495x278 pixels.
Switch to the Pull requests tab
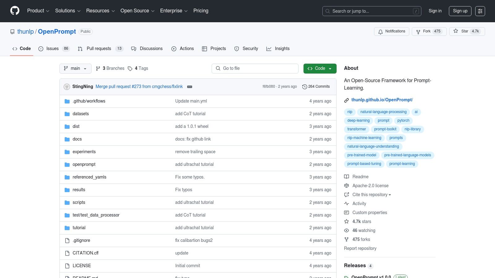100,49
